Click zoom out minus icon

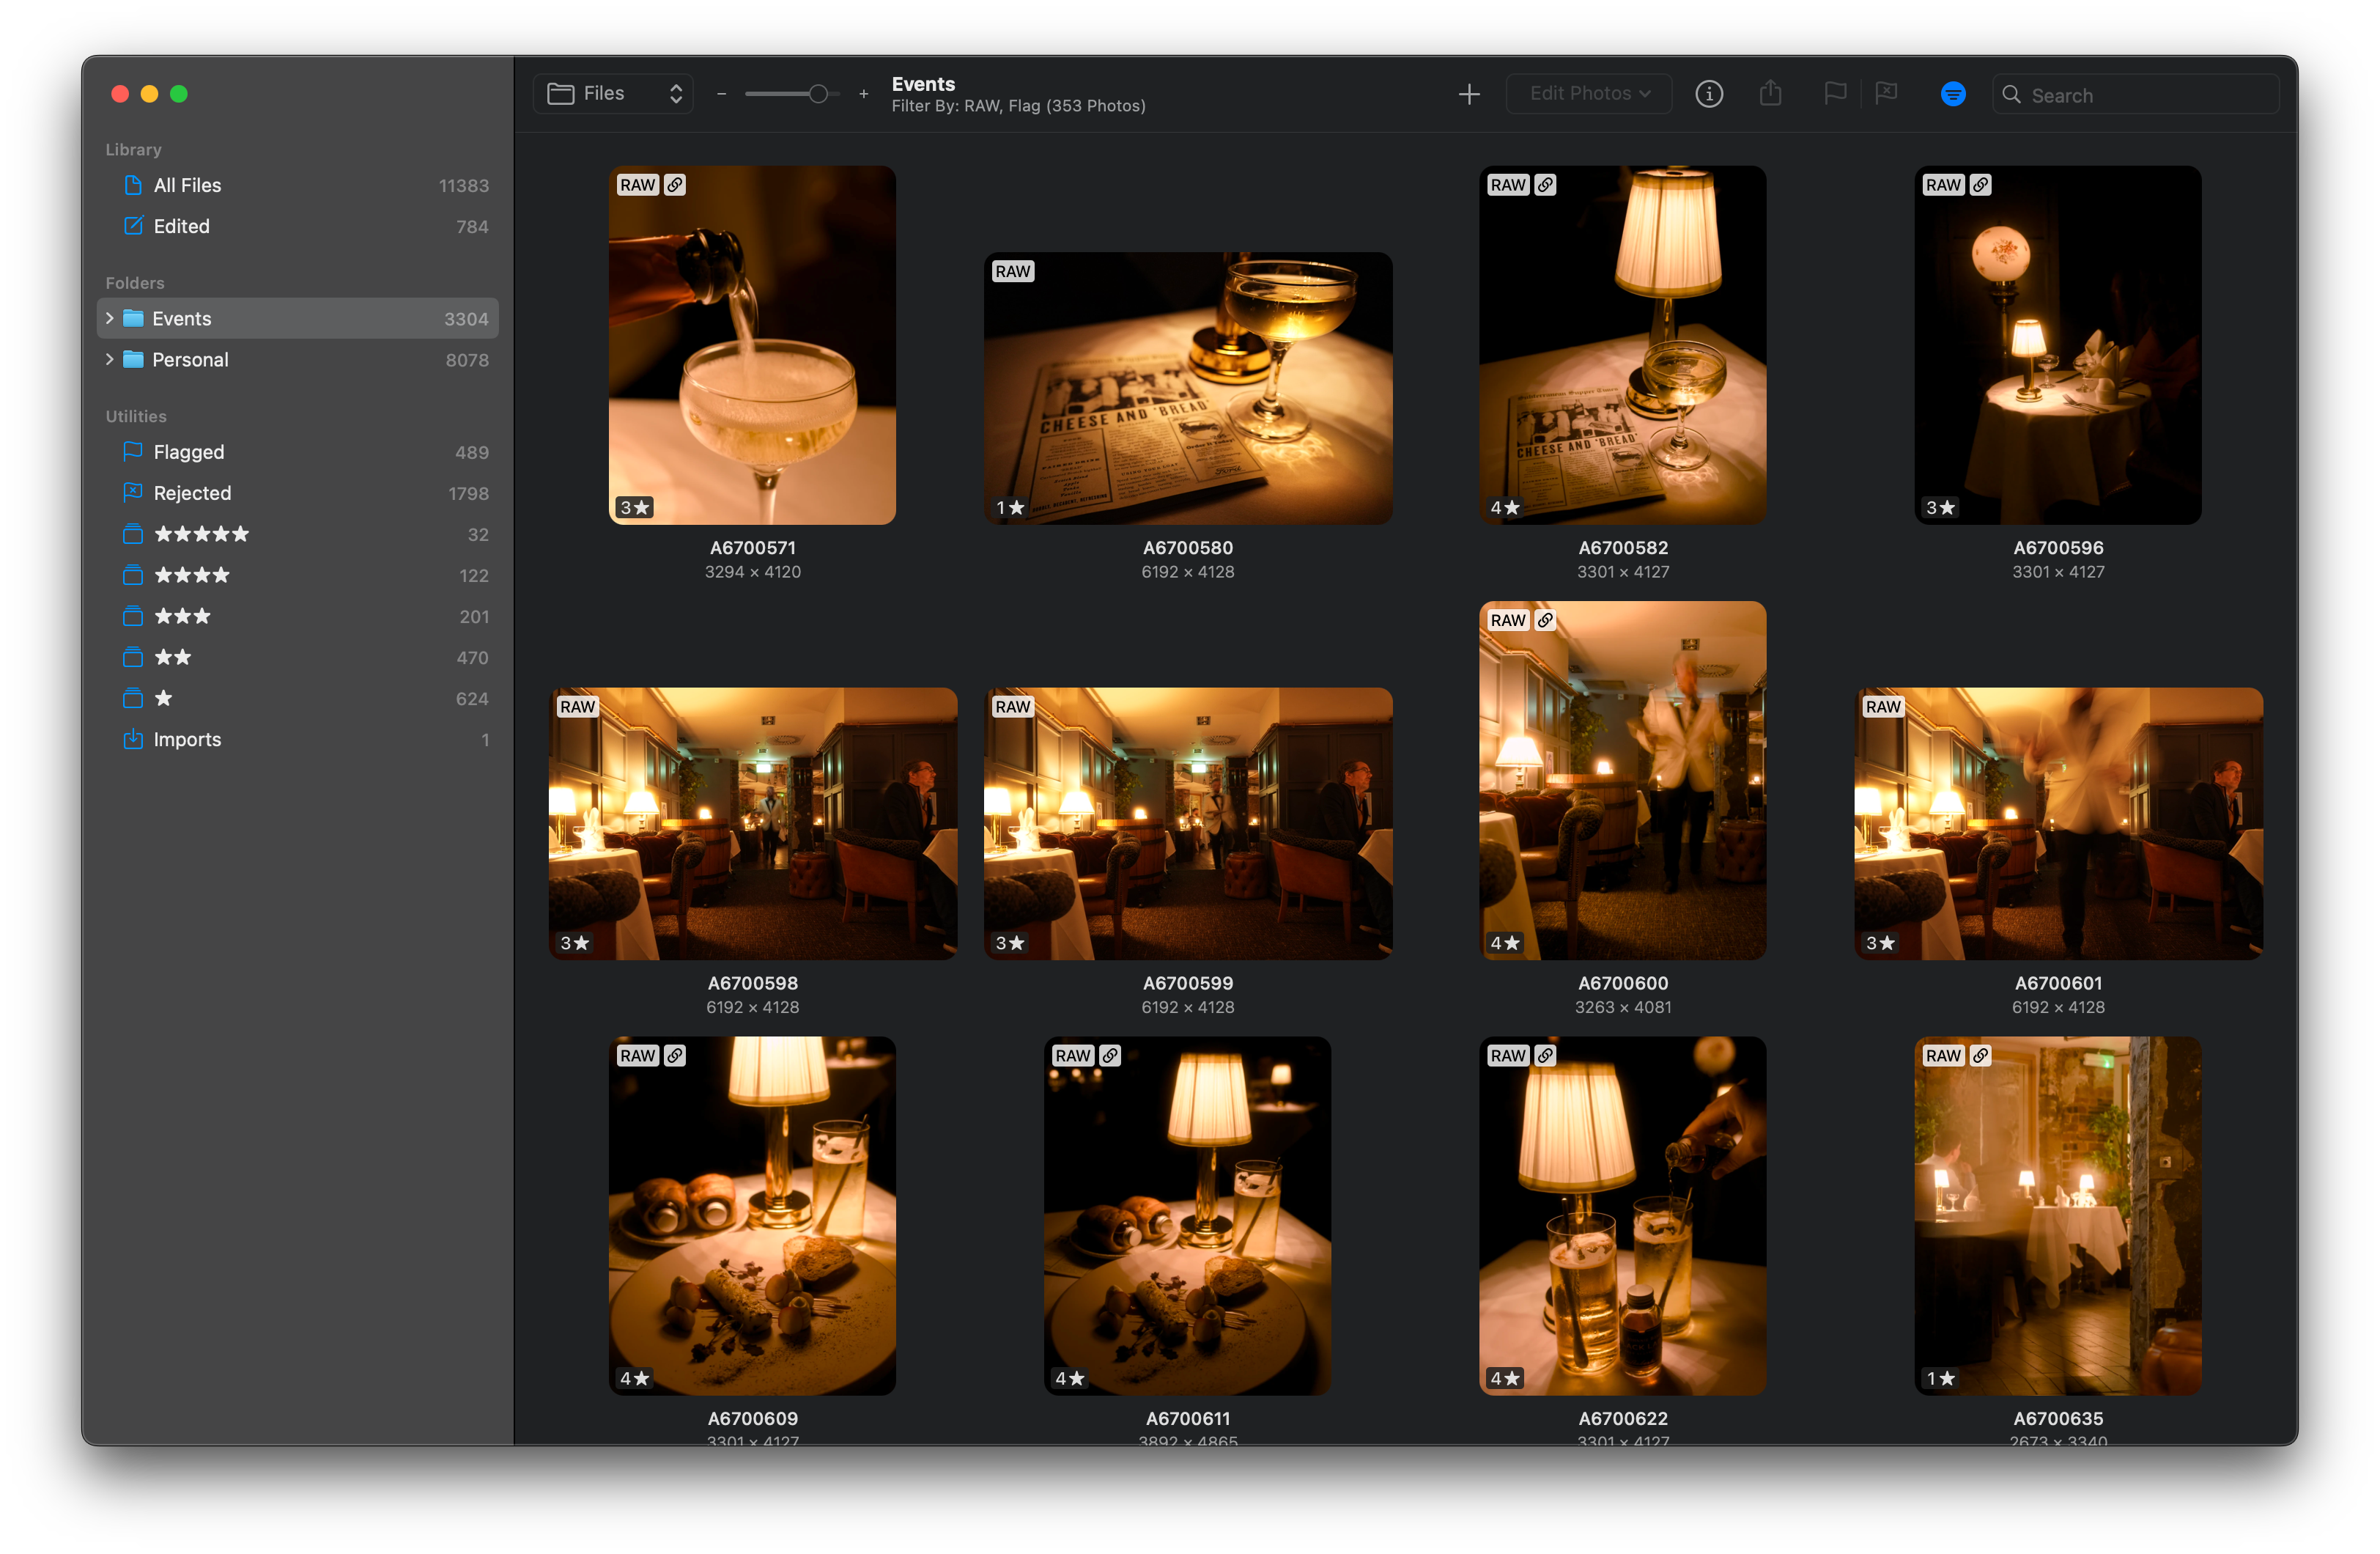[721, 94]
